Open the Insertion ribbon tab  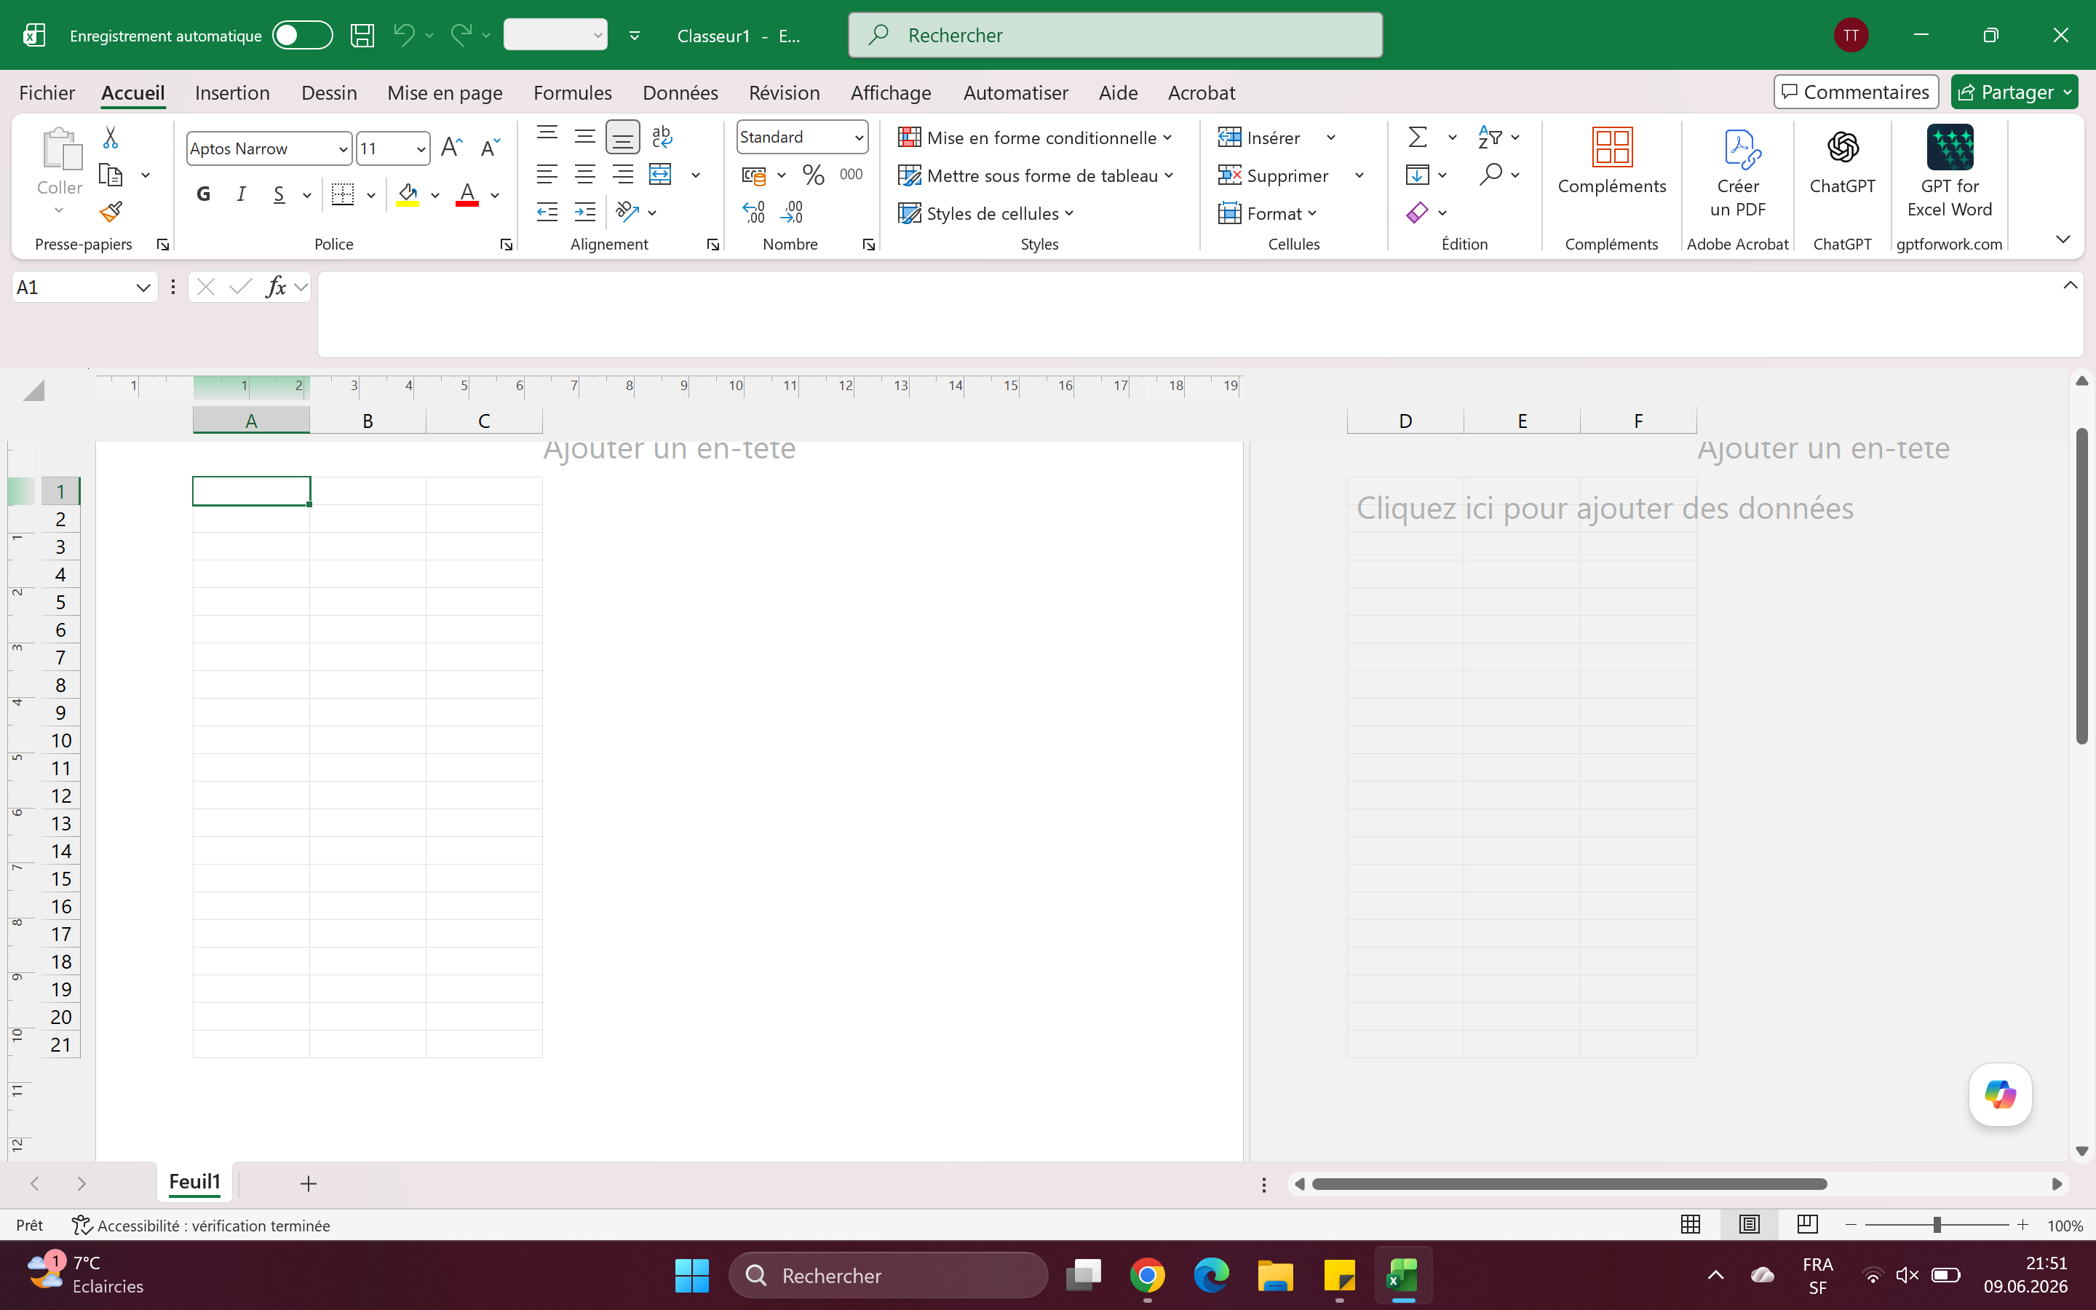[232, 92]
